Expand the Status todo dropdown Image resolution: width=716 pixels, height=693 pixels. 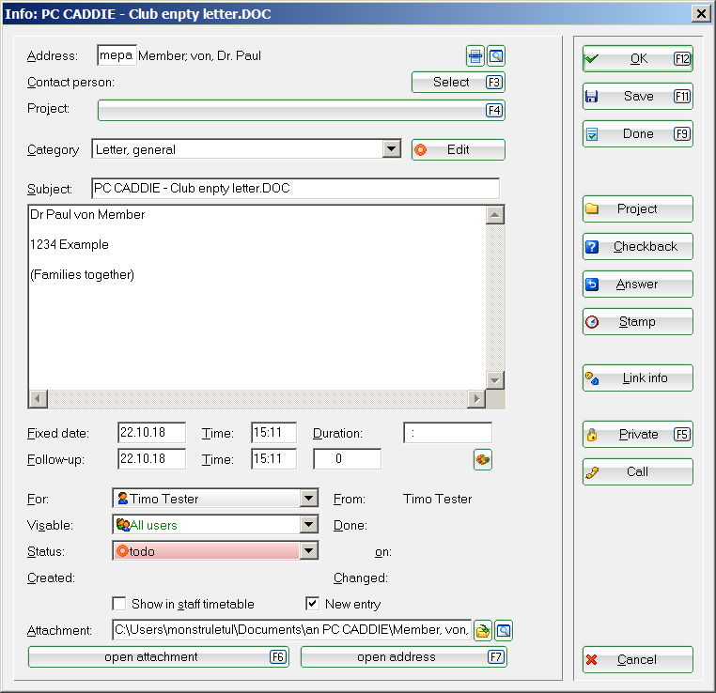[x=309, y=551]
